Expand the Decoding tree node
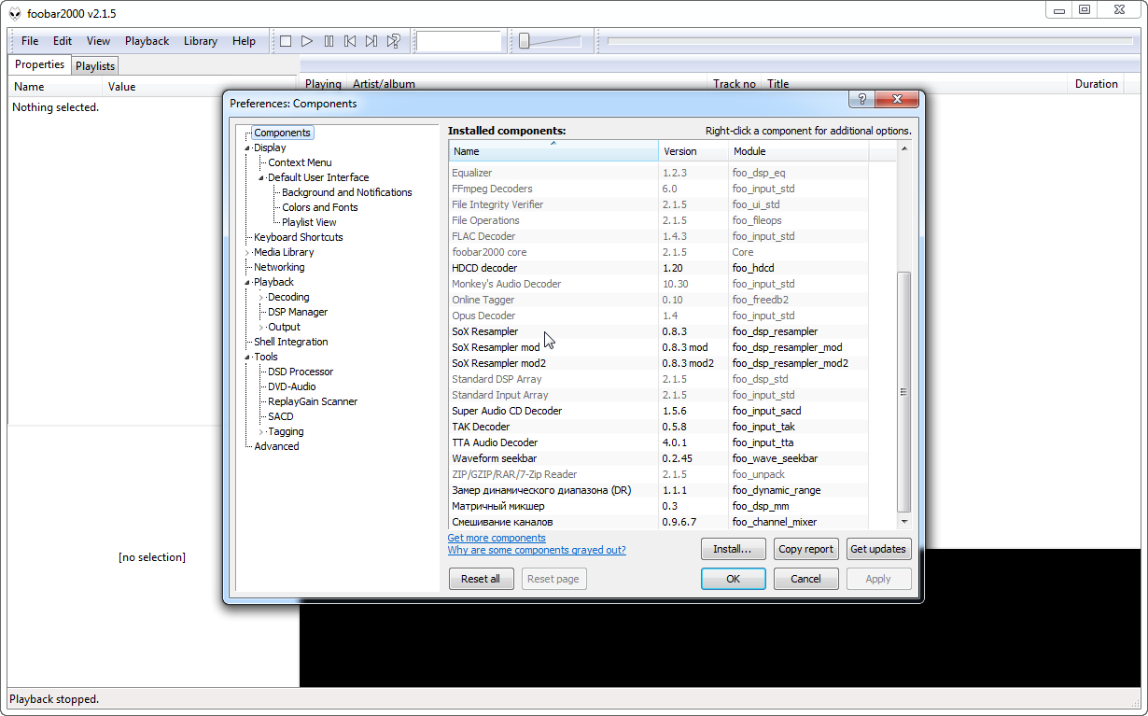Screen dimensions: 1148x716 261,298
